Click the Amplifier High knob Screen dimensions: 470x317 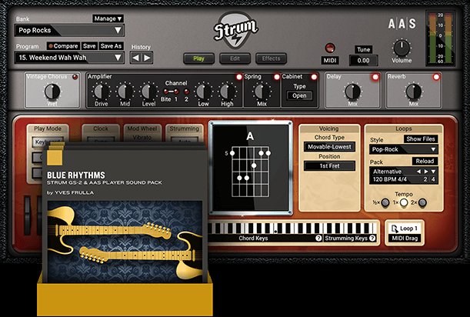(x=227, y=92)
